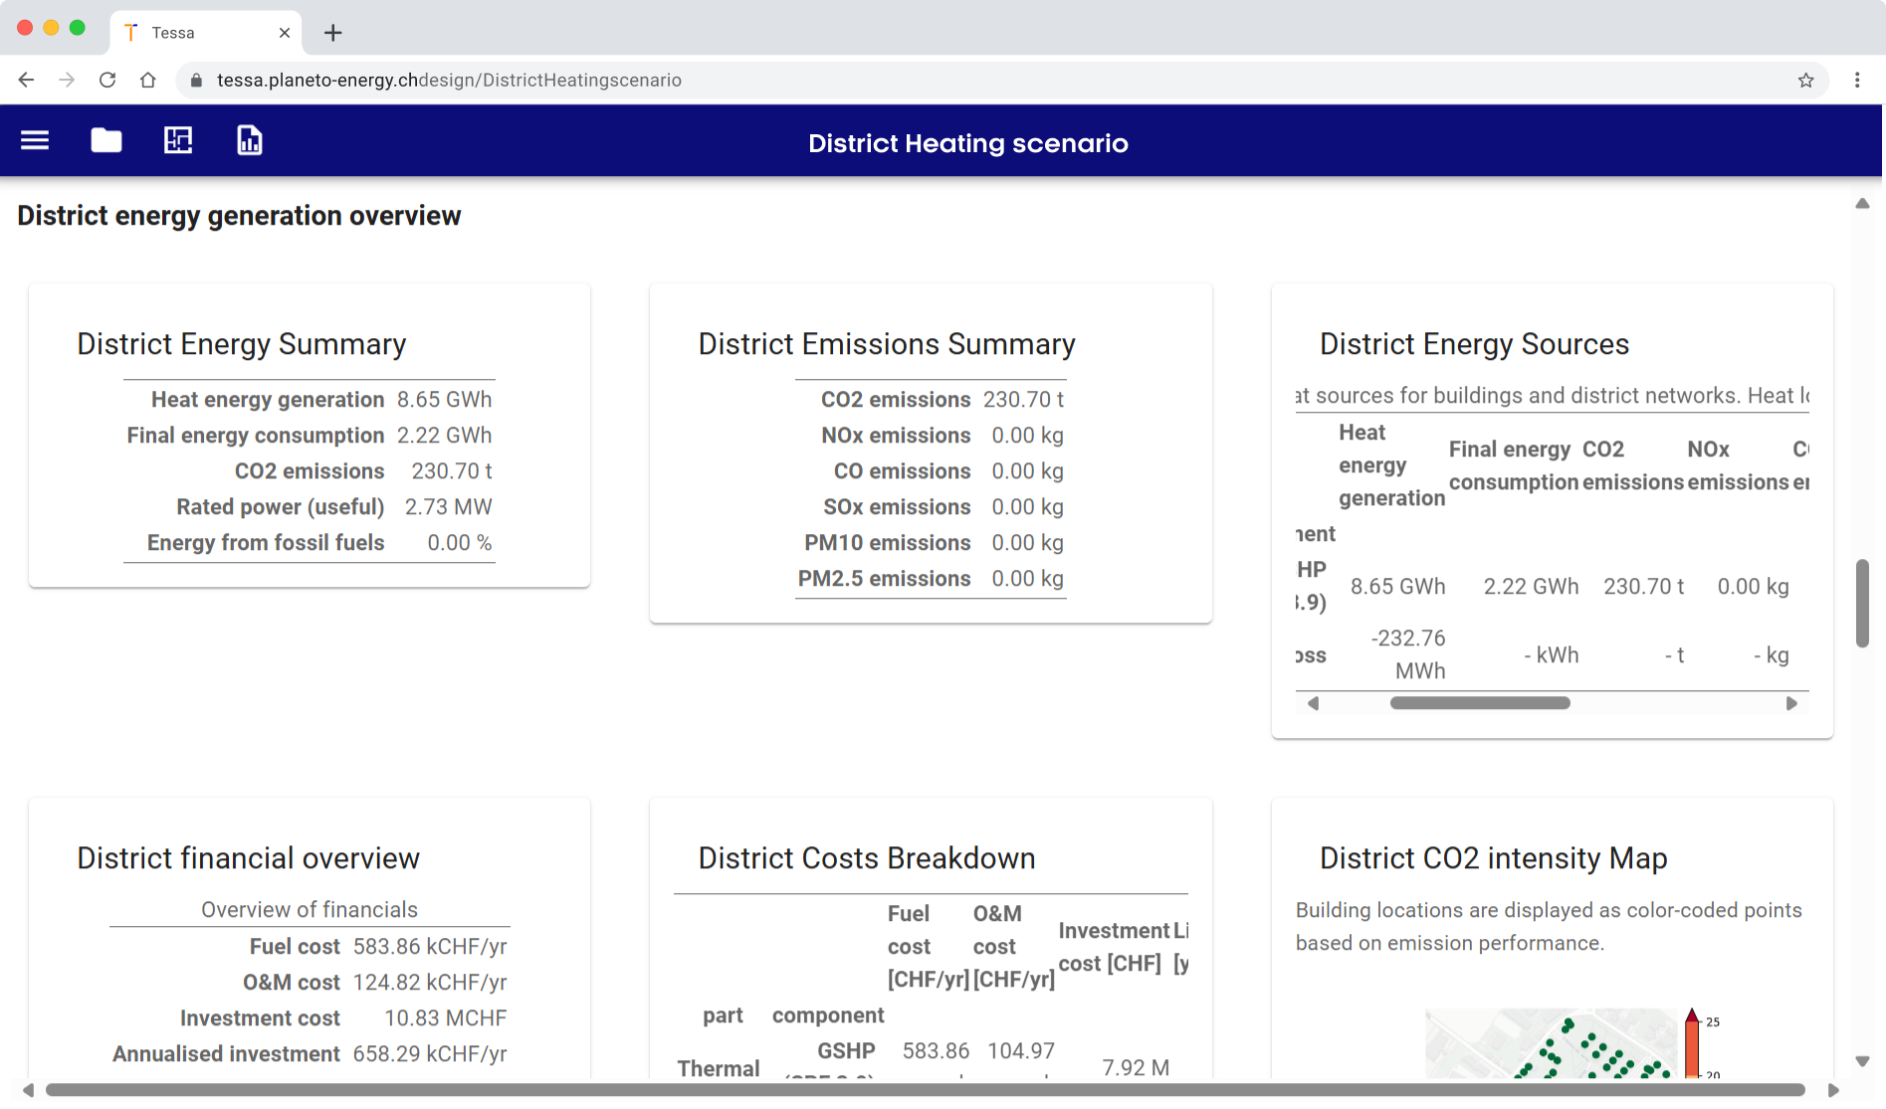Image resolution: width=1886 pixels, height=1109 pixels.
Task: Open the projects folder icon
Action: (106, 140)
